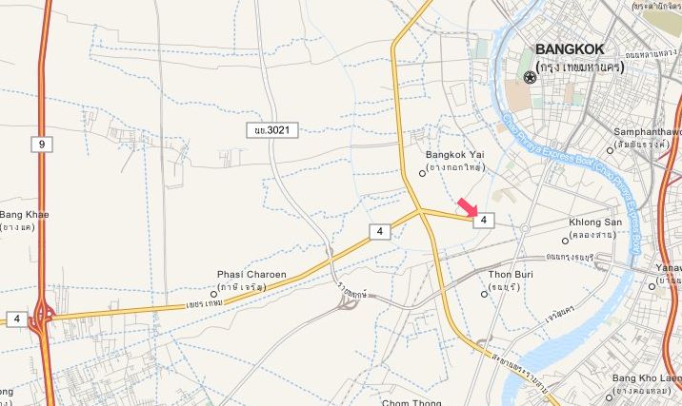This screenshot has height=406, width=682.
Task: Click the Phasi Charoen text label
Action: (x=251, y=275)
